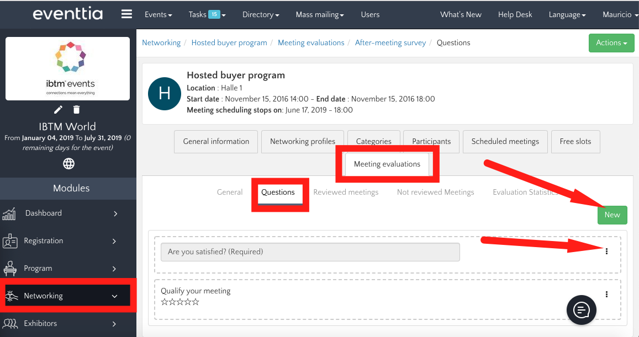Switch to the Questions tab
This screenshot has height=337, width=639.
point(278,192)
